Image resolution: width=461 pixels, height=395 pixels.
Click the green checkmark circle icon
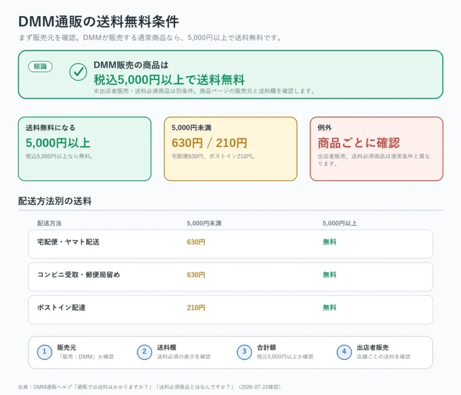coord(78,72)
